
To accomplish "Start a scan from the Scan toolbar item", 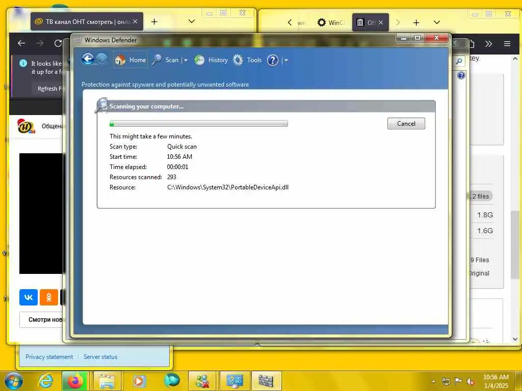I will [x=166, y=60].
